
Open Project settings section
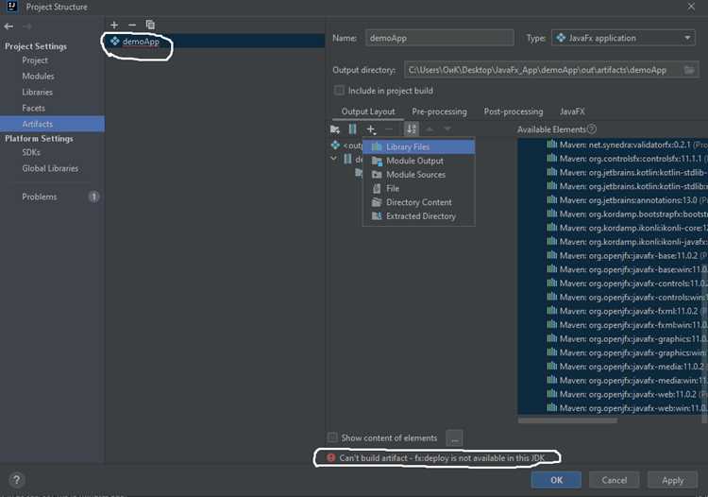(x=35, y=60)
